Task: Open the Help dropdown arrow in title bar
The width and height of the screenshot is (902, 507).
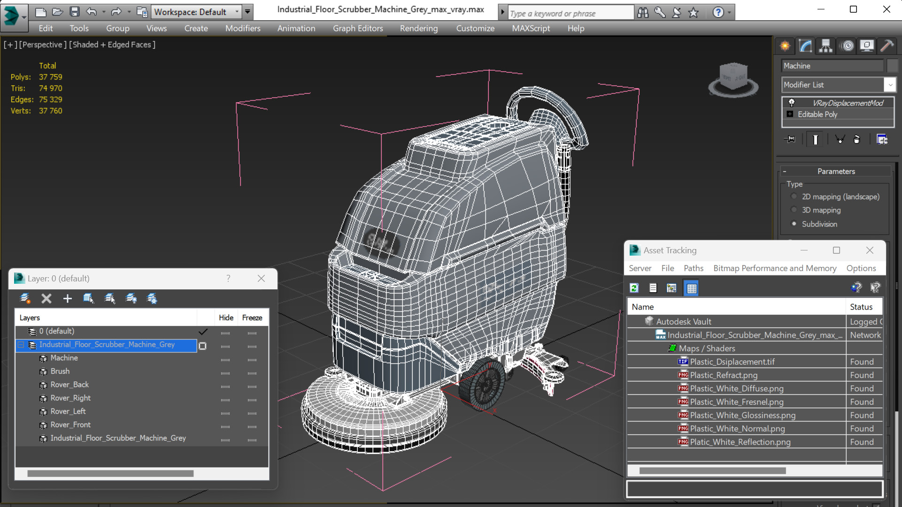Action: (x=729, y=13)
